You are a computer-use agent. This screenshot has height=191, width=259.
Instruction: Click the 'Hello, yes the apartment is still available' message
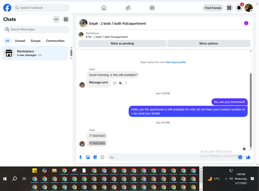coord(188,112)
